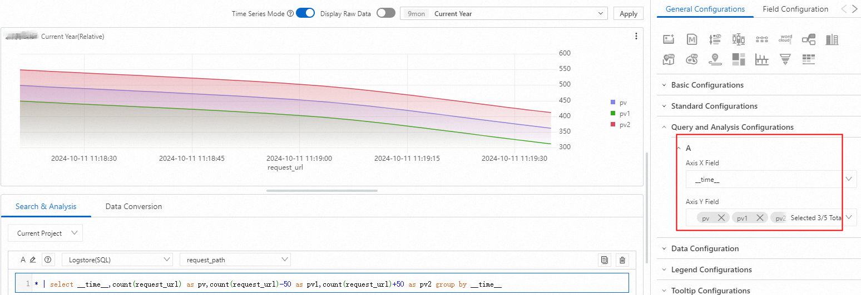
Task: Go to next configuration tabs arrow
Action: (855, 9)
